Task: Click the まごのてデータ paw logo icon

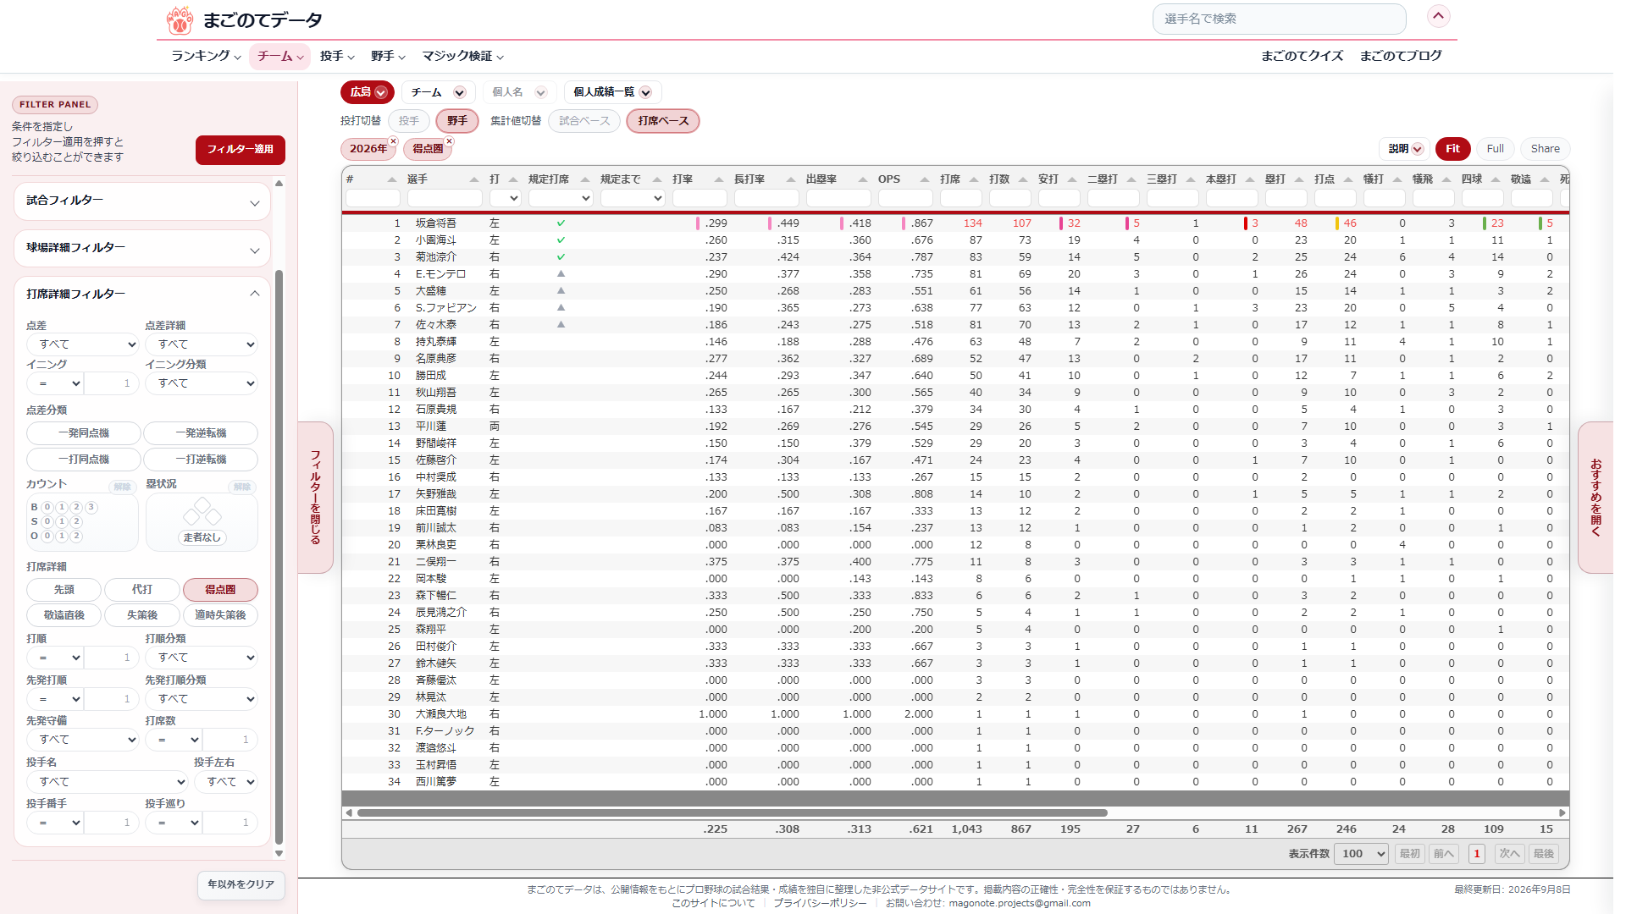Action: coord(180,19)
